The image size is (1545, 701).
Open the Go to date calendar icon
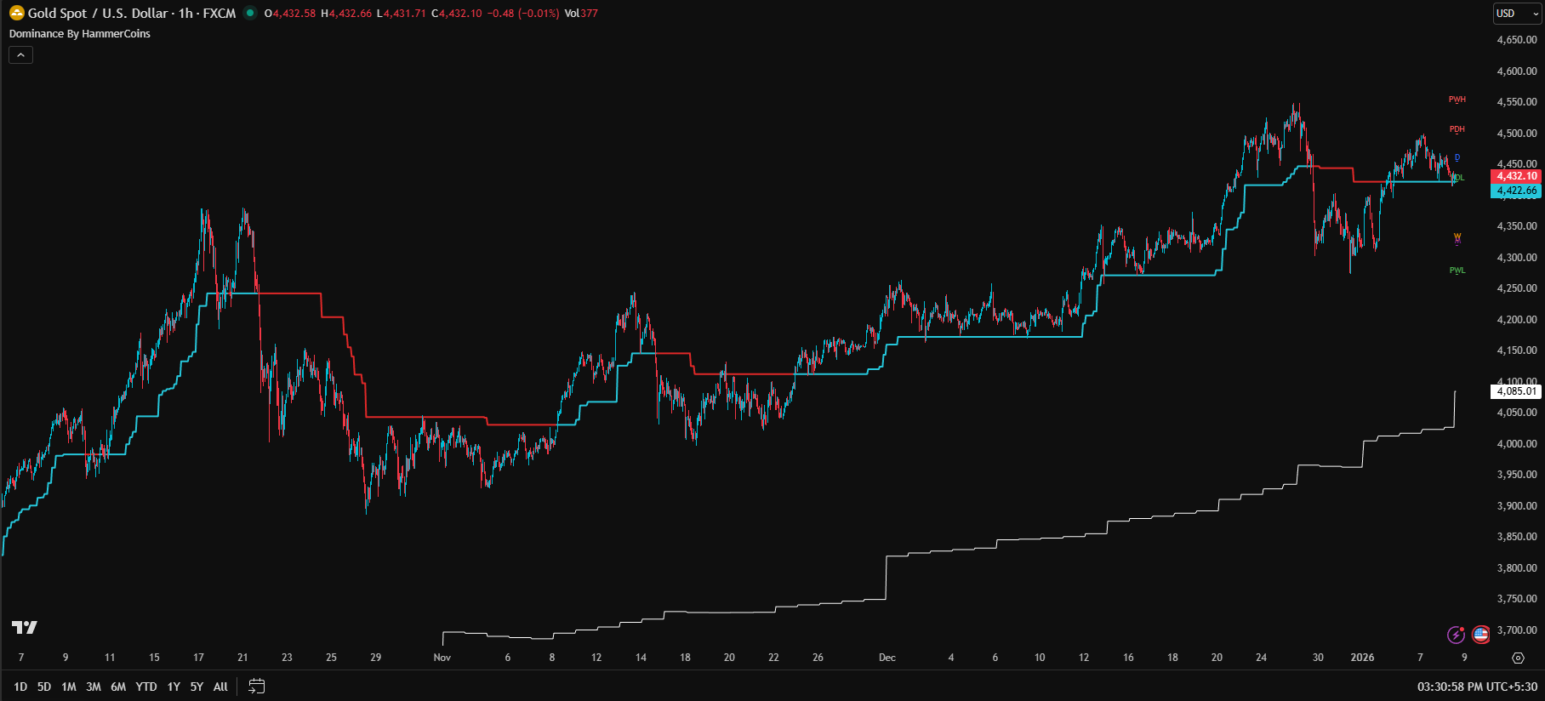pyautogui.click(x=256, y=687)
